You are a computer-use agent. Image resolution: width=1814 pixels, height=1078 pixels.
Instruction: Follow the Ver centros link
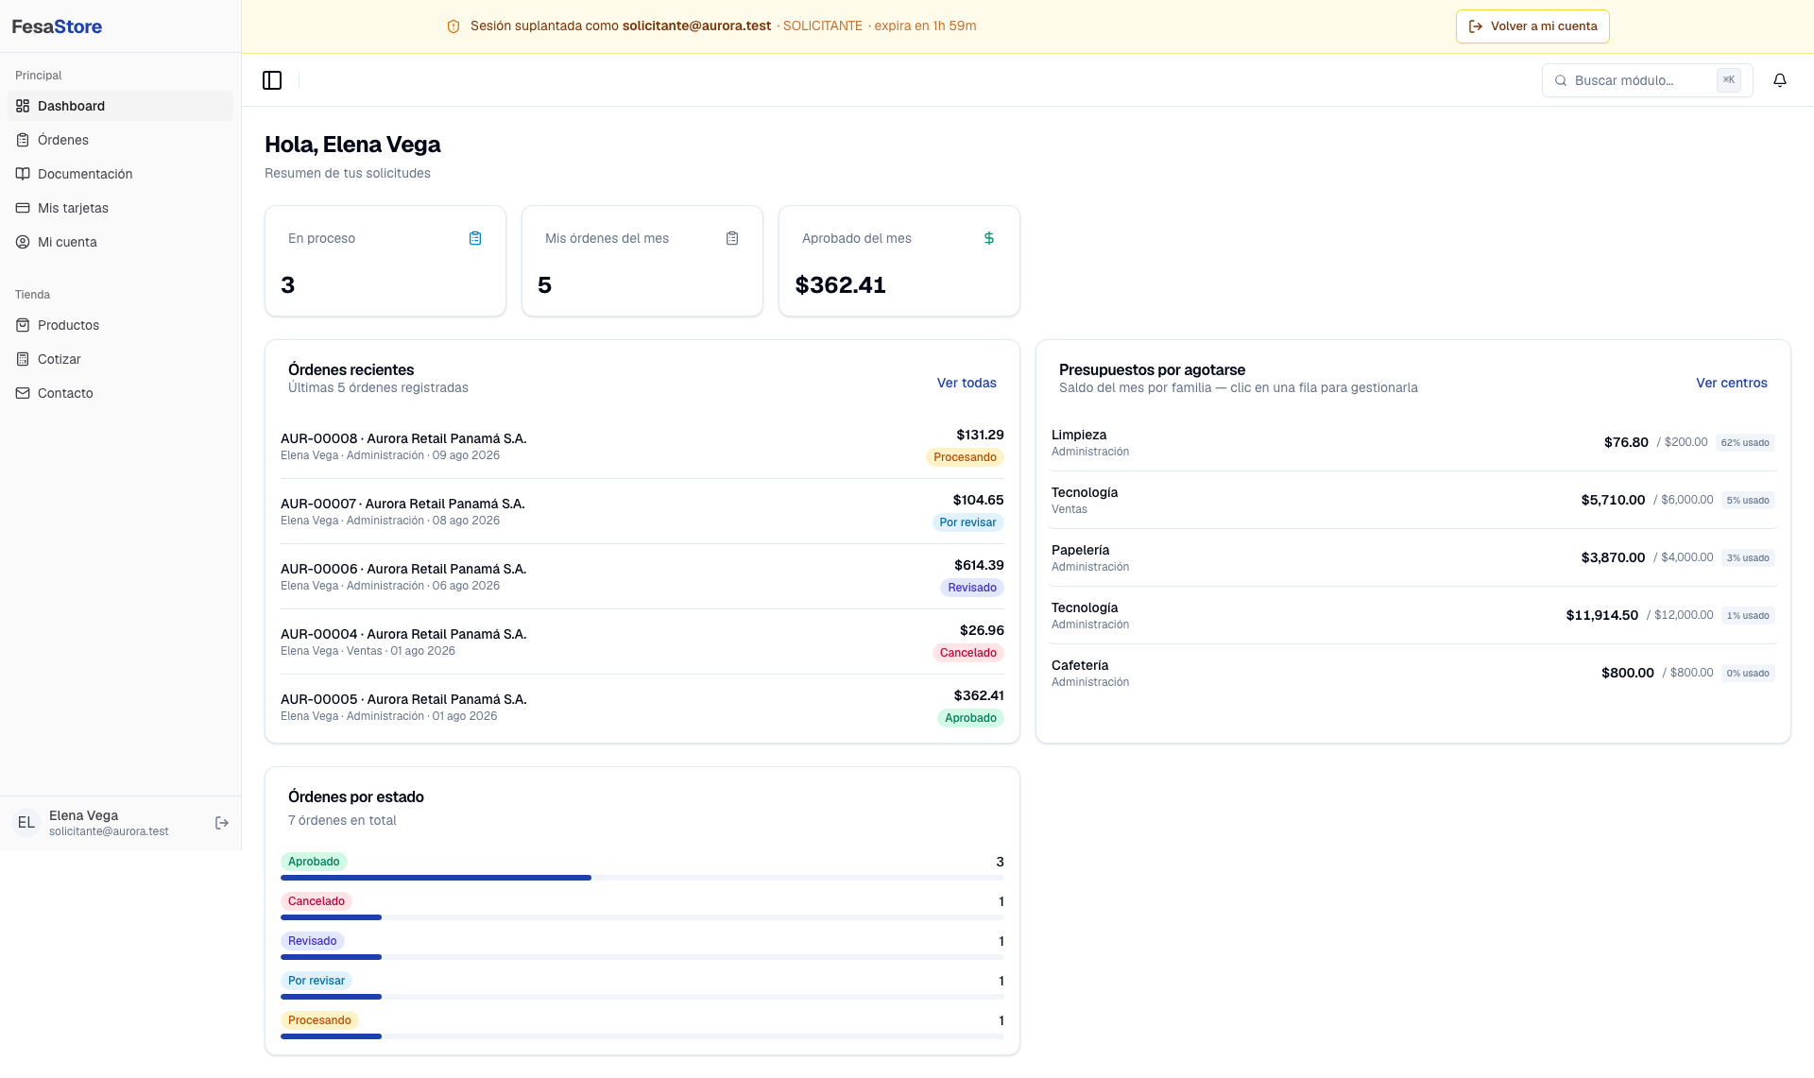[1731, 383]
